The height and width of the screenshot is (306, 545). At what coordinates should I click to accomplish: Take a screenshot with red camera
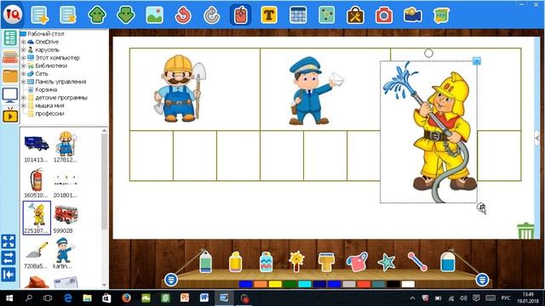point(384,15)
